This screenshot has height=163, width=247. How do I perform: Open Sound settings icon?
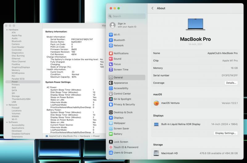pyautogui.click(x=111, y=59)
